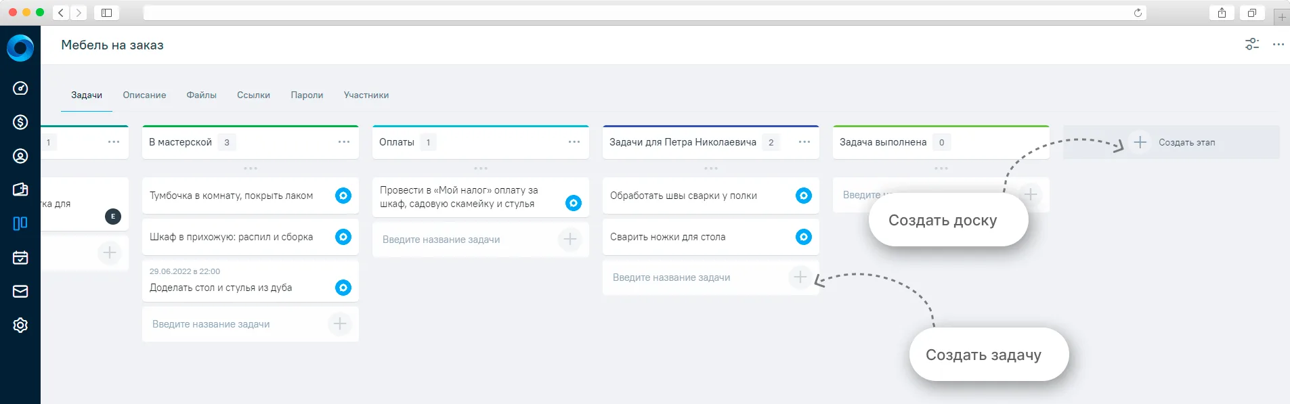This screenshot has width=1290, height=404.
Task: Open the calendar icon in sidebar
Action: coord(20,257)
